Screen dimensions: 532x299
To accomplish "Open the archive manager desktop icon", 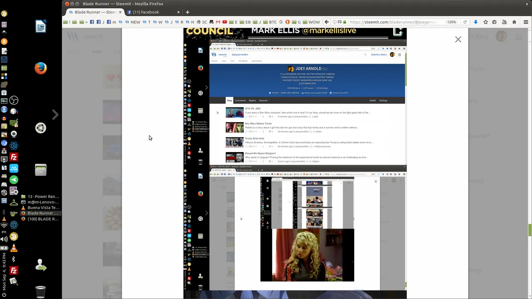I will click(40, 170).
